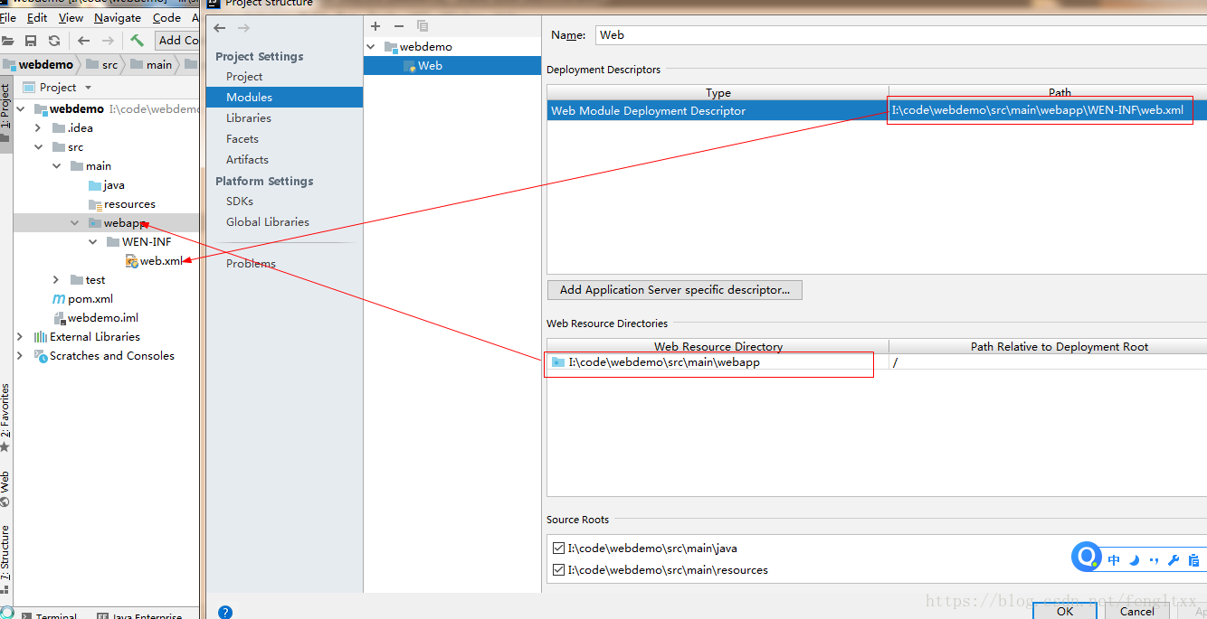Click the Scratches and Consoles icon
Image resolution: width=1207 pixels, height=619 pixels.
40,356
